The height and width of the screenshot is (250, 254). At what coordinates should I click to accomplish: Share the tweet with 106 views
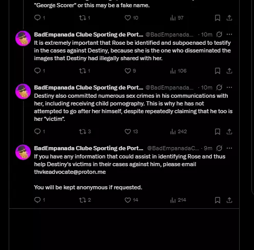[229, 71]
